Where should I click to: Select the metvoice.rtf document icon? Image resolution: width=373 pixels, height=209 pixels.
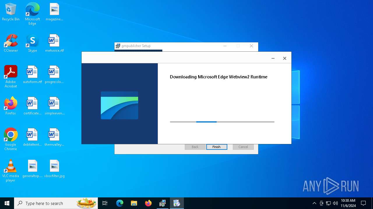coord(54,44)
